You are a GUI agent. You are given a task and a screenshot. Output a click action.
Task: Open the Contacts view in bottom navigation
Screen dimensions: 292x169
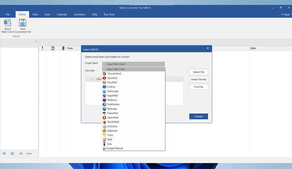(x=21, y=154)
